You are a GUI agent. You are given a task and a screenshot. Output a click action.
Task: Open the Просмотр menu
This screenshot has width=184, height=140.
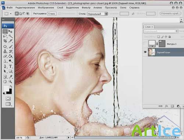[111, 8]
